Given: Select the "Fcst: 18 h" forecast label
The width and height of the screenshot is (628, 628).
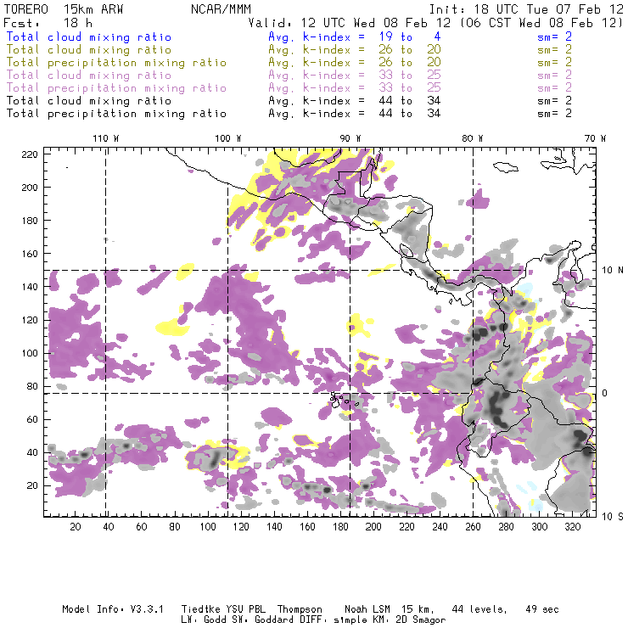Looking at the screenshot, I should (x=48, y=22).
